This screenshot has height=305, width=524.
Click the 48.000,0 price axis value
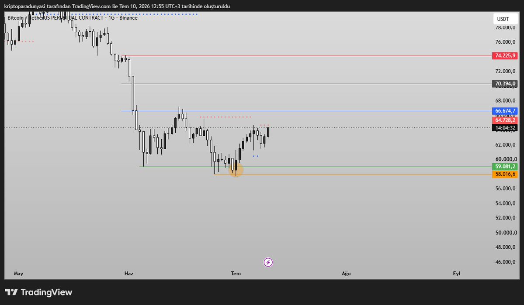coord(505,247)
